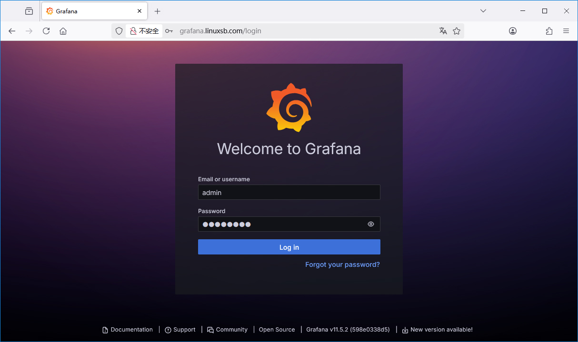Image resolution: width=578 pixels, height=342 pixels.
Task: Expand the list all tabs chevron
Action: click(x=483, y=11)
